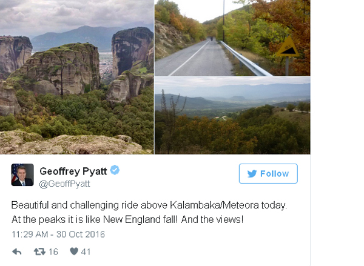Screen dimensions: 364x266
Task: Open the @GeoffPyatt handle link
Action: pos(64,184)
